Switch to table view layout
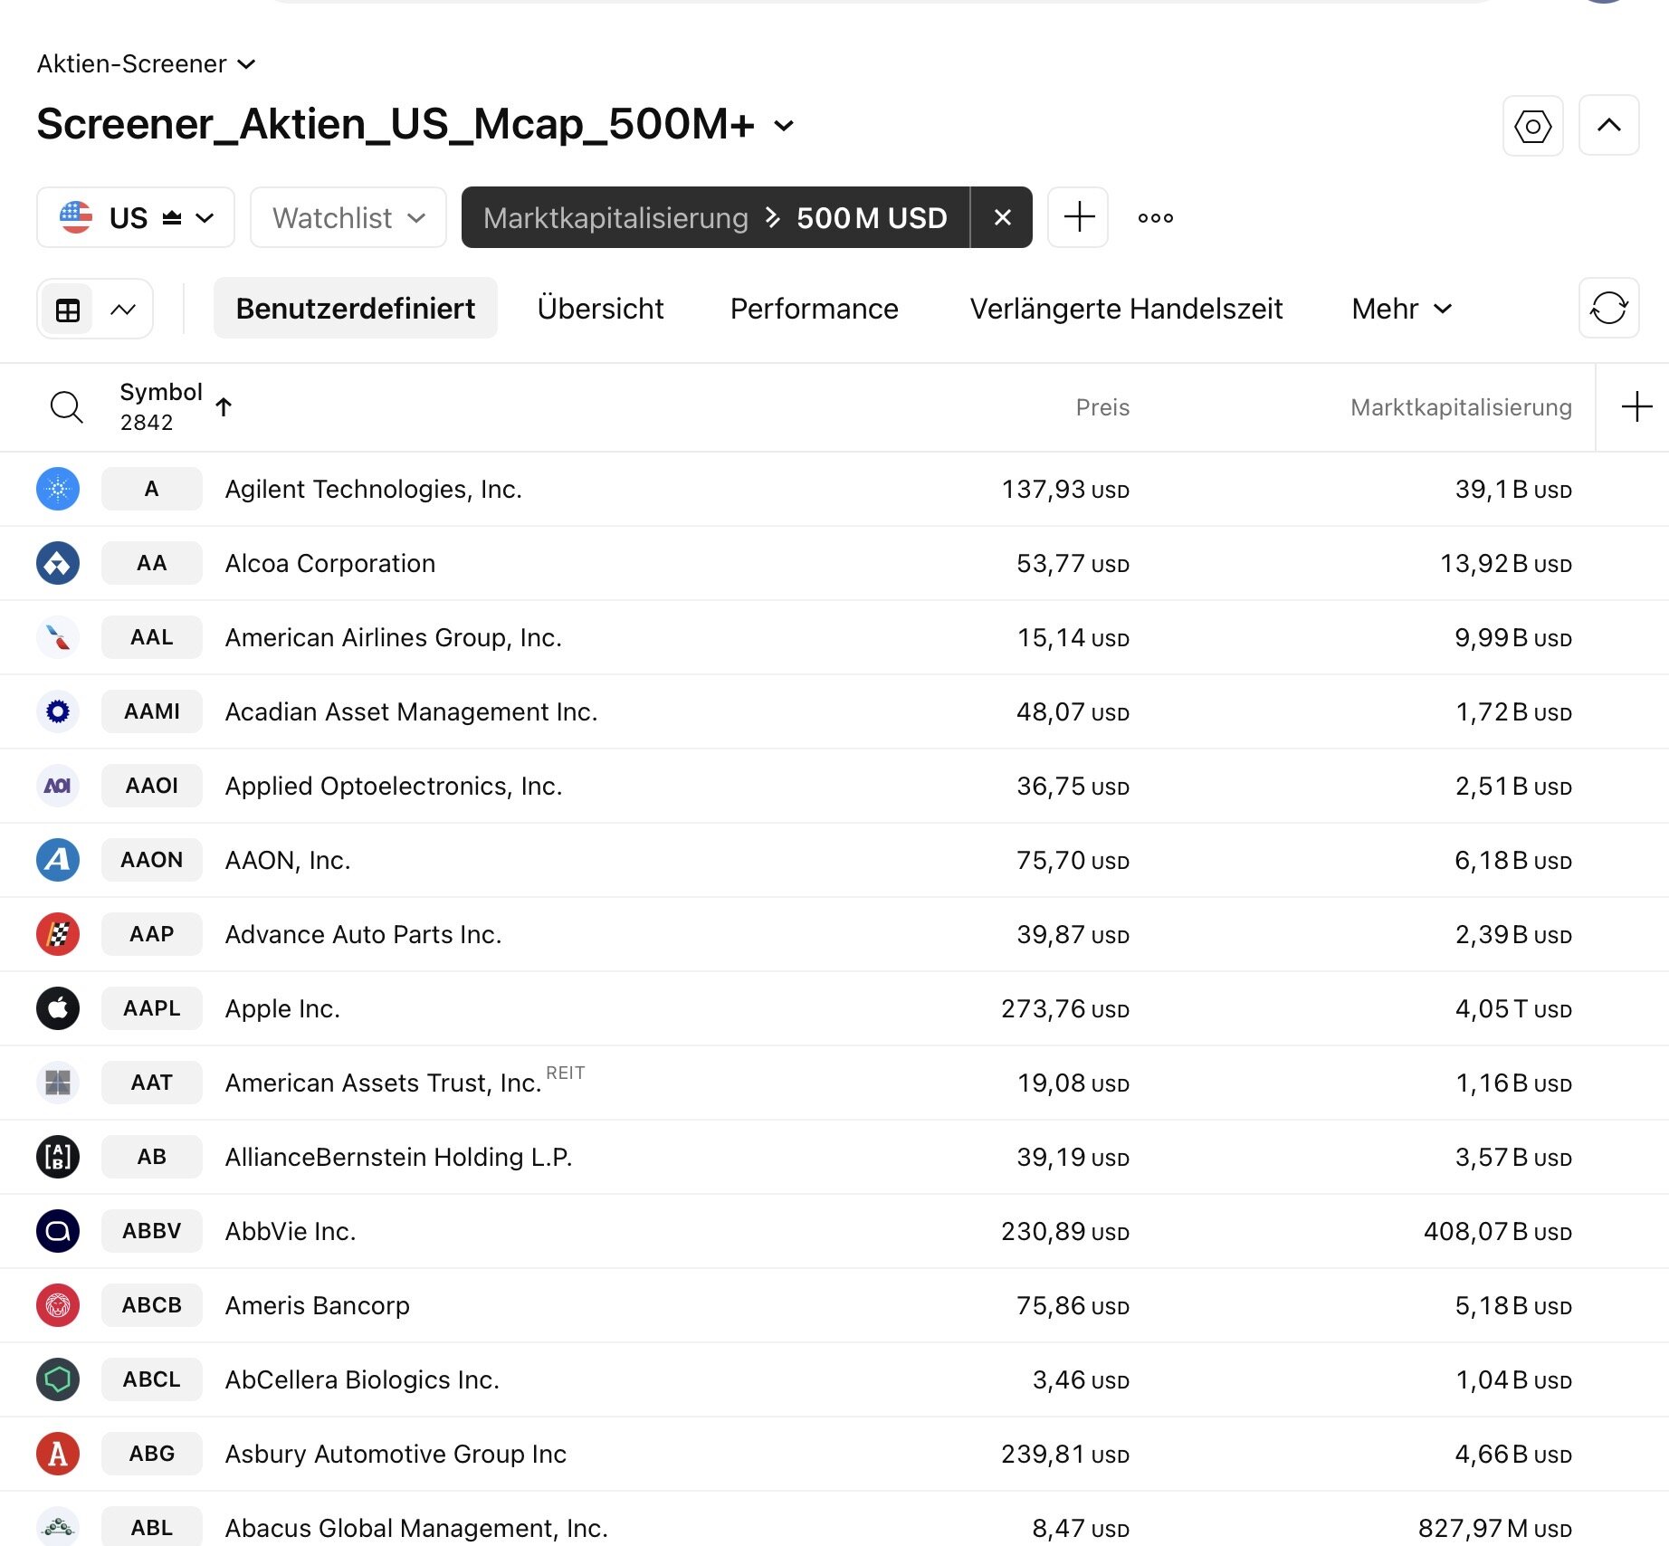The height and width of the screenshot is (1546, 1669). (68, 310)
